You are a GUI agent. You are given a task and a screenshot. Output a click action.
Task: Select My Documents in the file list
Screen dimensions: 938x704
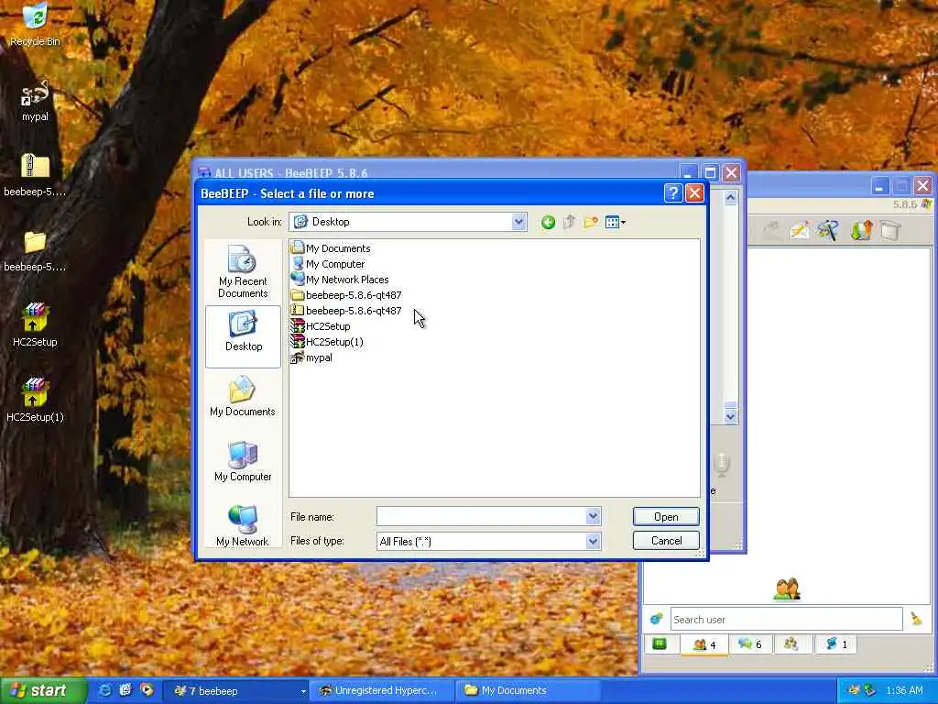click(331, 247)
